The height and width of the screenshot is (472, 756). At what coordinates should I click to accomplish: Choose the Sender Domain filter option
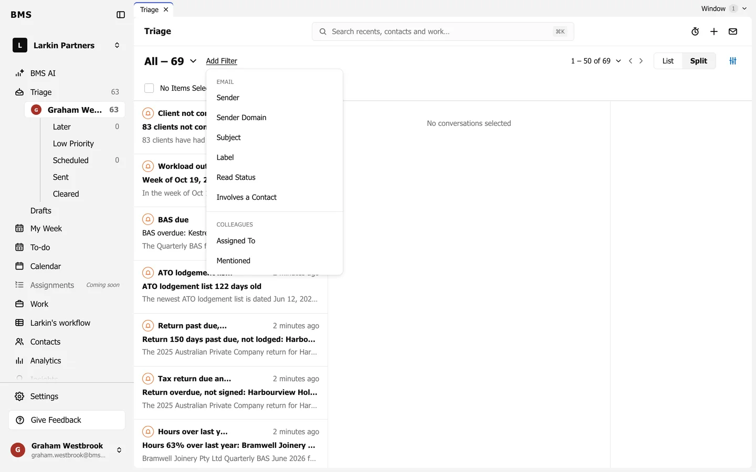[x=275, y=117]
